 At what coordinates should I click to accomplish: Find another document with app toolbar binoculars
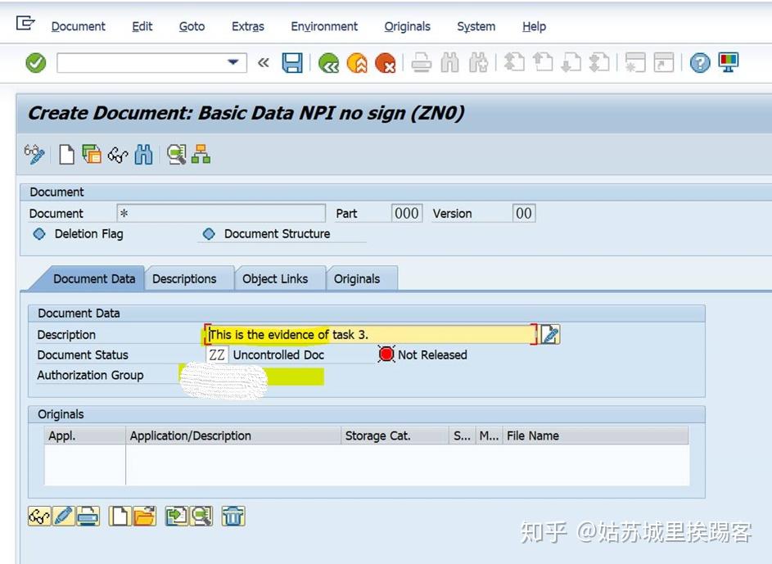pos(143,153)
